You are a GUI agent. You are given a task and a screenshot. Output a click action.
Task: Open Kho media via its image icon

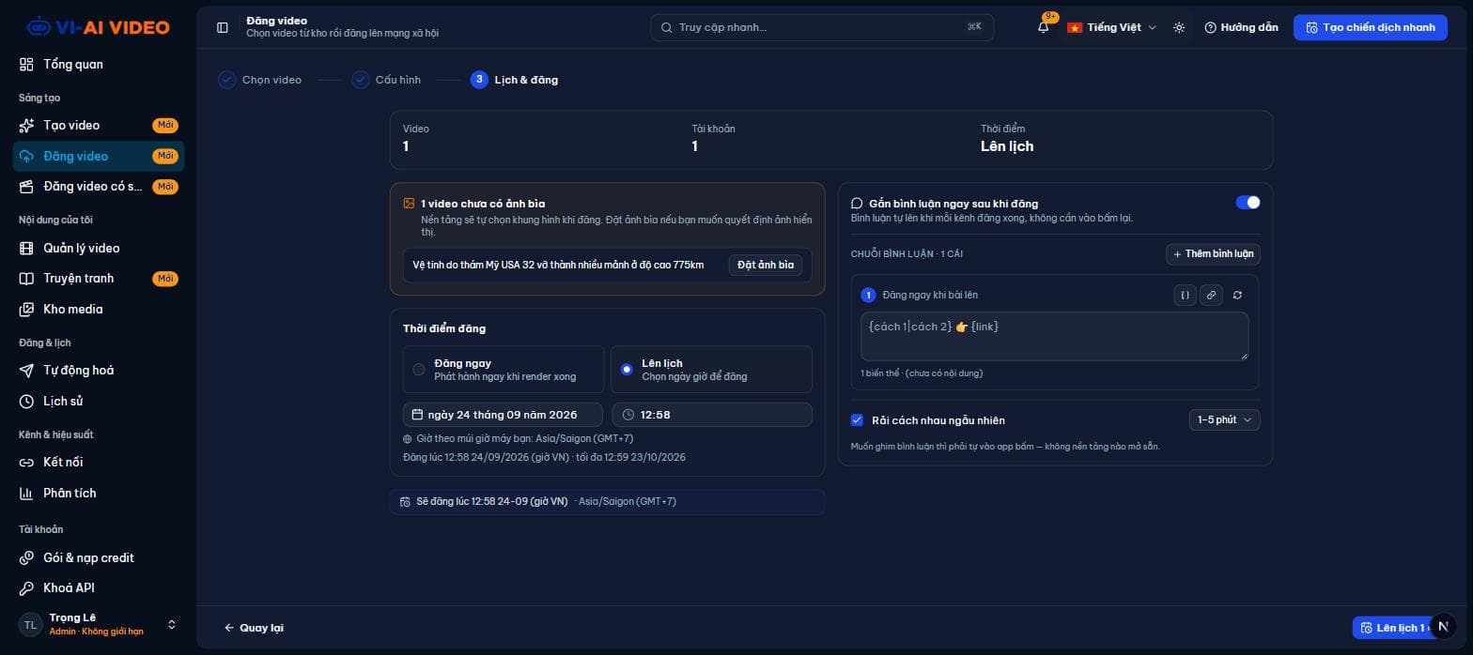tap(26, 309)
